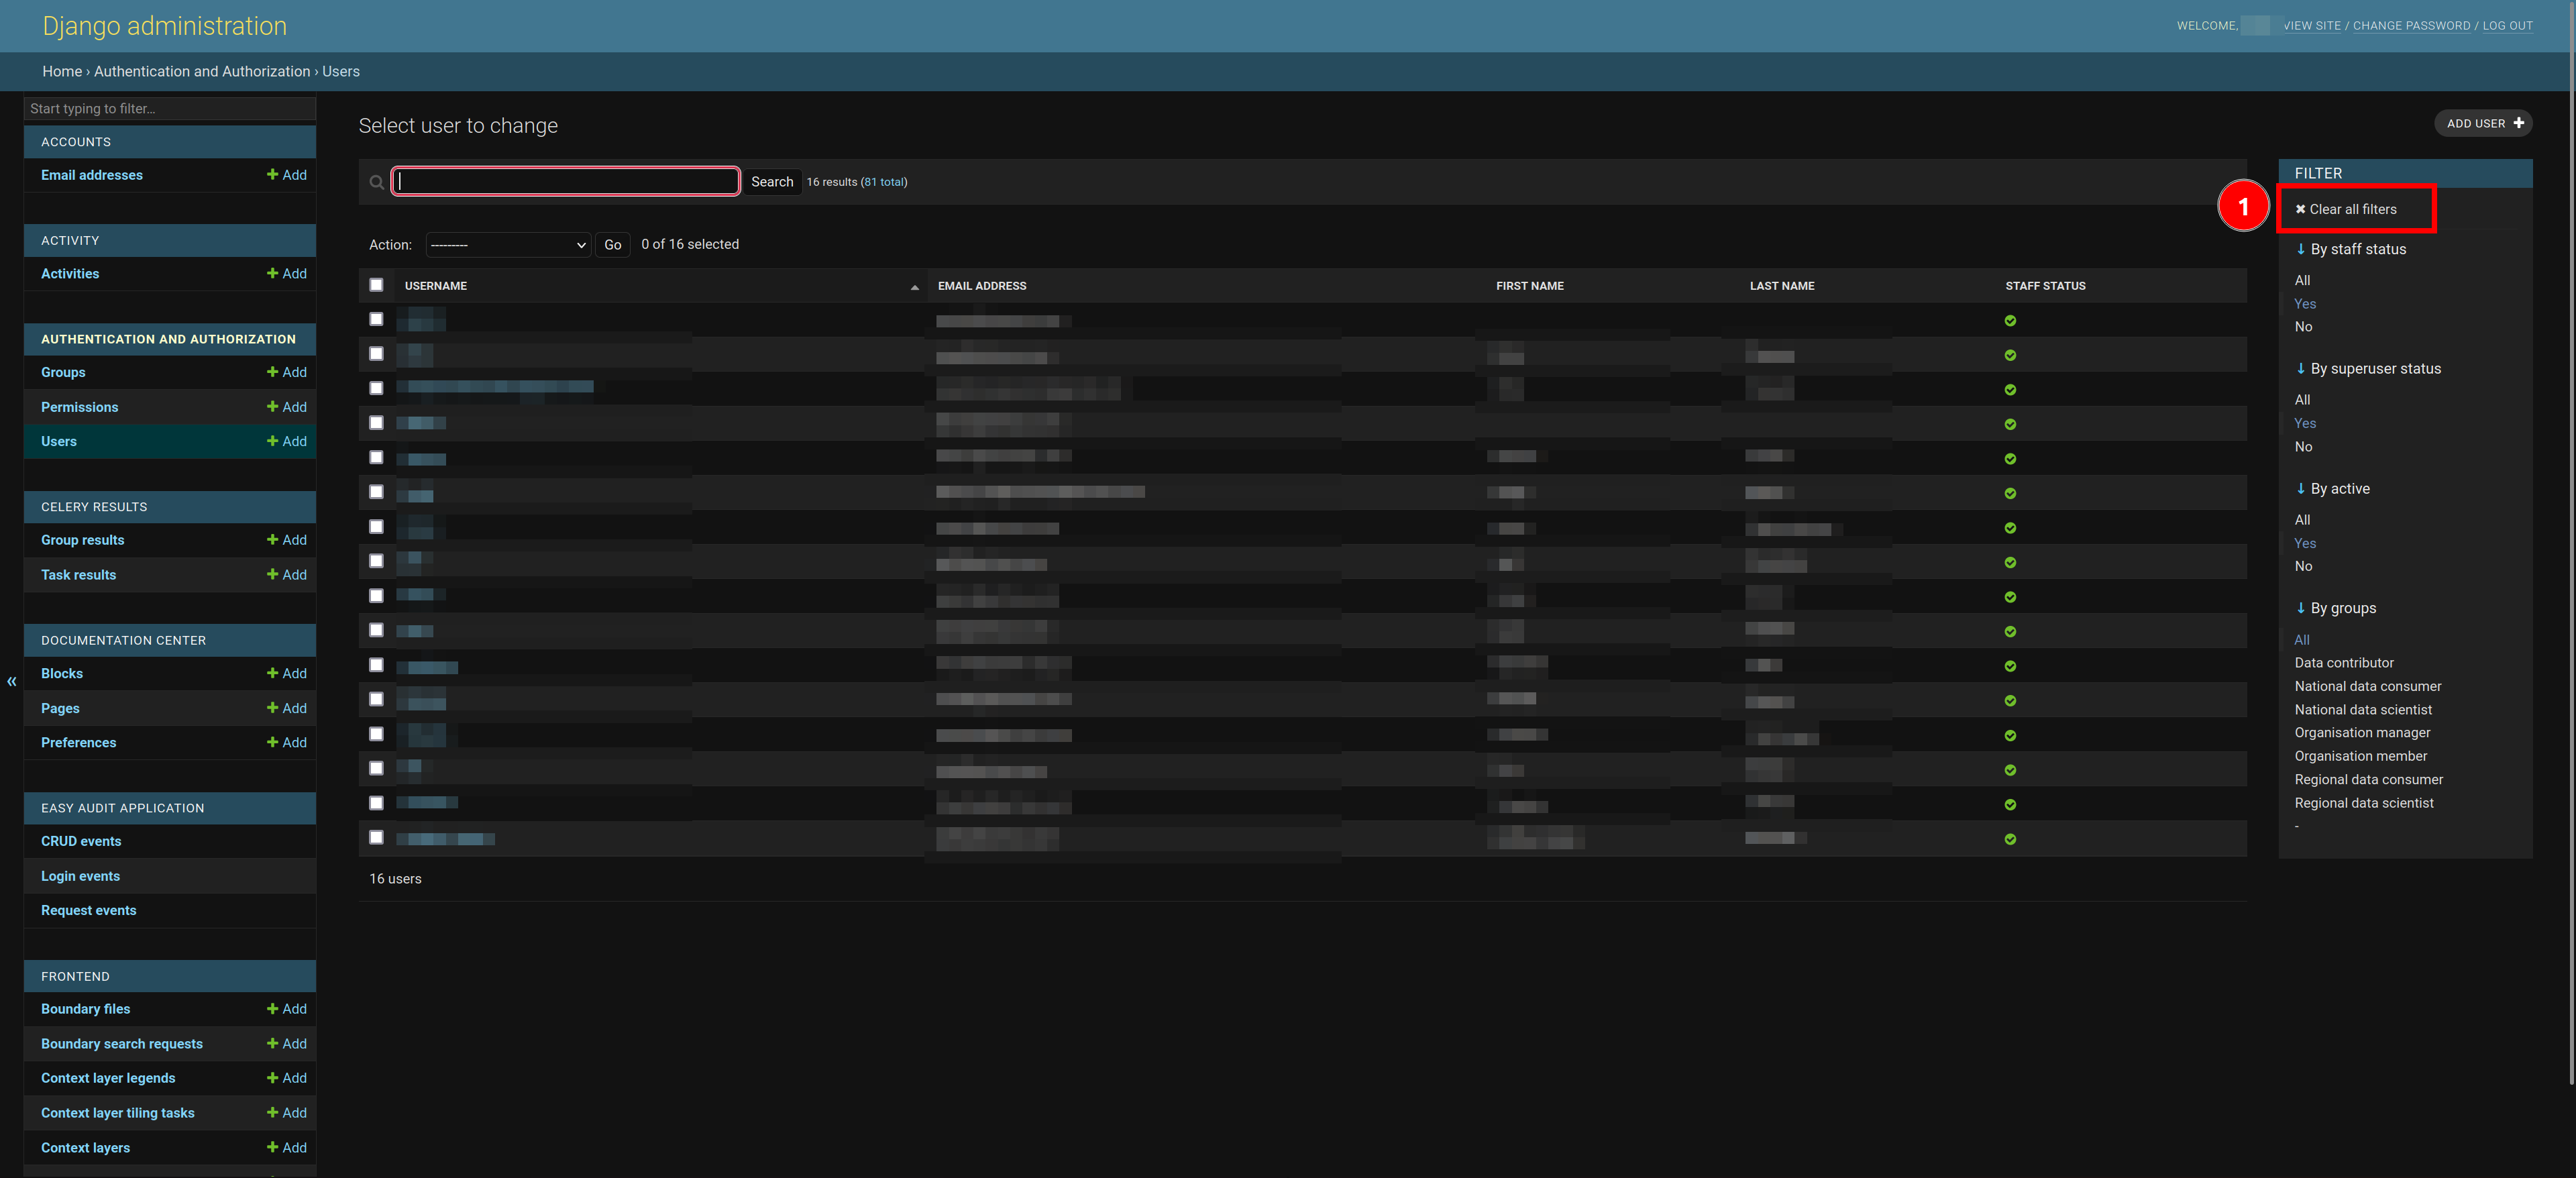Screen dimensions: 2576x1178
Task: Open the Log Out link
Action: [2507, 26]
